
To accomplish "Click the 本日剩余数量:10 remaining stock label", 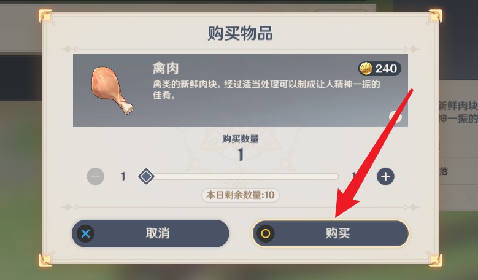I will 240,195.
